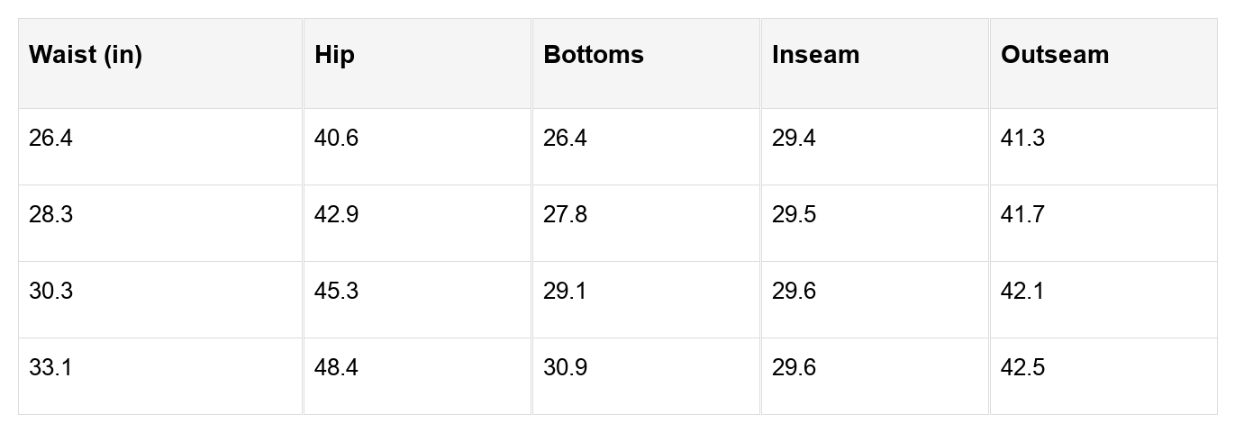Click the "Bottoms" header cell
Image resolution: width=1235 pixels, height=432 pixels.
tap(594, 55)
